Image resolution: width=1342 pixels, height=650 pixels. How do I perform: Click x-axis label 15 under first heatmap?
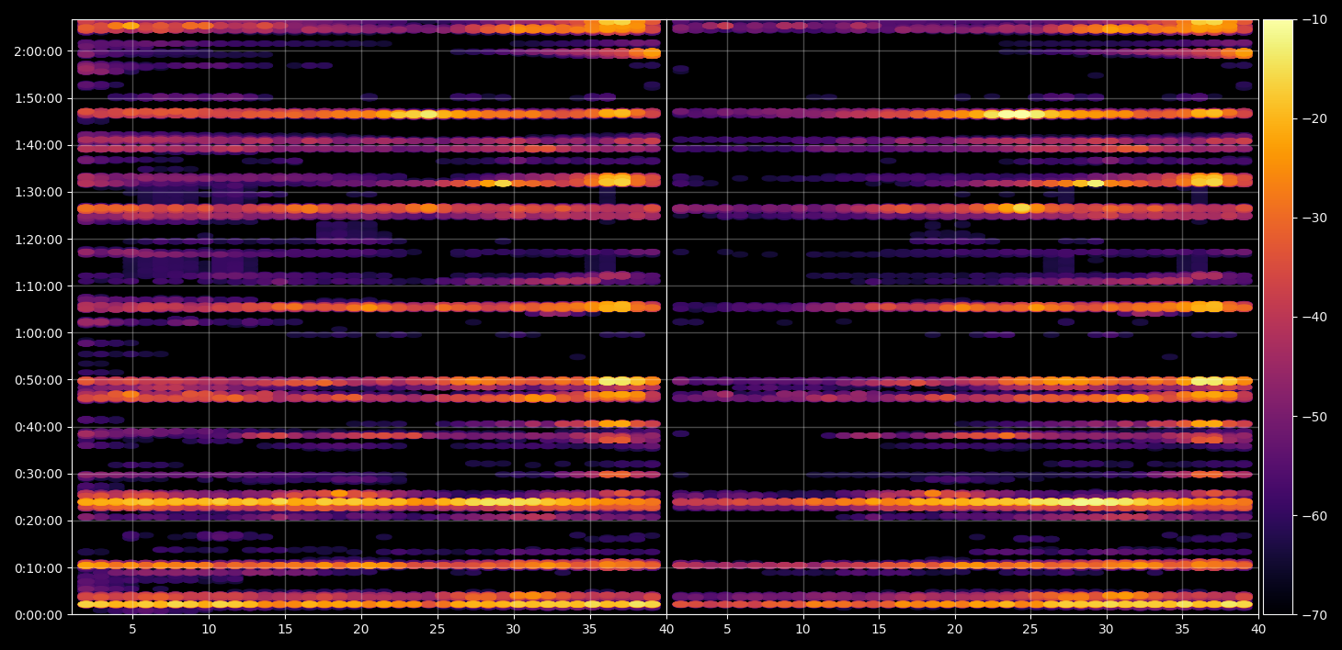point(285,629)
